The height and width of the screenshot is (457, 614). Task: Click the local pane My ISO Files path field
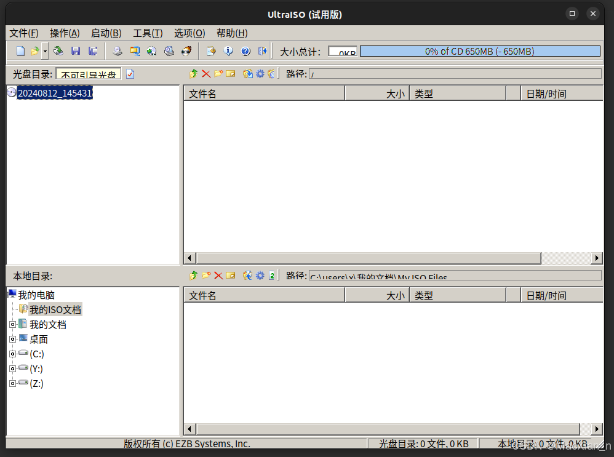[455, 276]
